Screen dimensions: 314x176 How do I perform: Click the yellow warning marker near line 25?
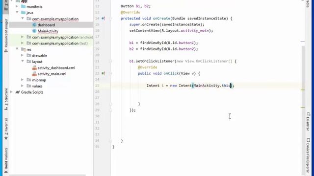click(x=303, y=90)
